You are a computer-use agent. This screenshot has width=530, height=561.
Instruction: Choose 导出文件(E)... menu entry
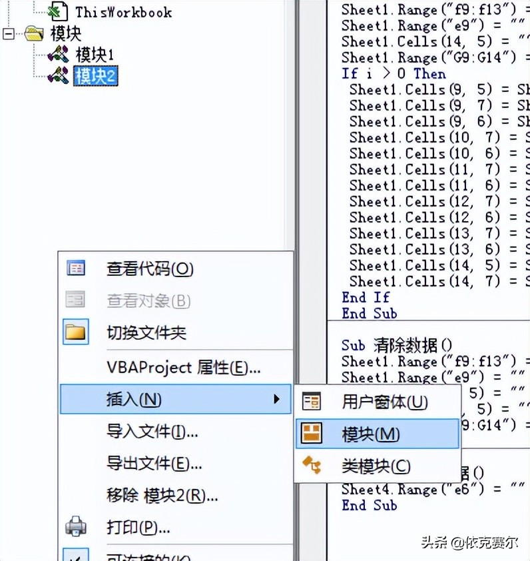click(x=175, y=463)
